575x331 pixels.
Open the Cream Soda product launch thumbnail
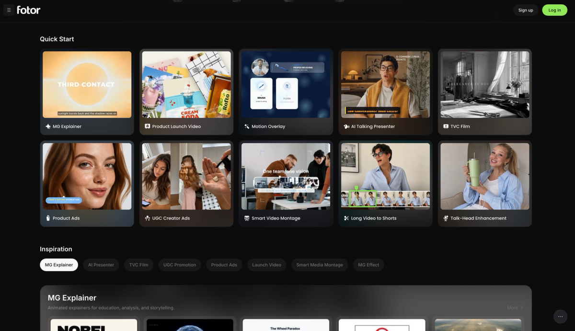click(x=186, y=84)
